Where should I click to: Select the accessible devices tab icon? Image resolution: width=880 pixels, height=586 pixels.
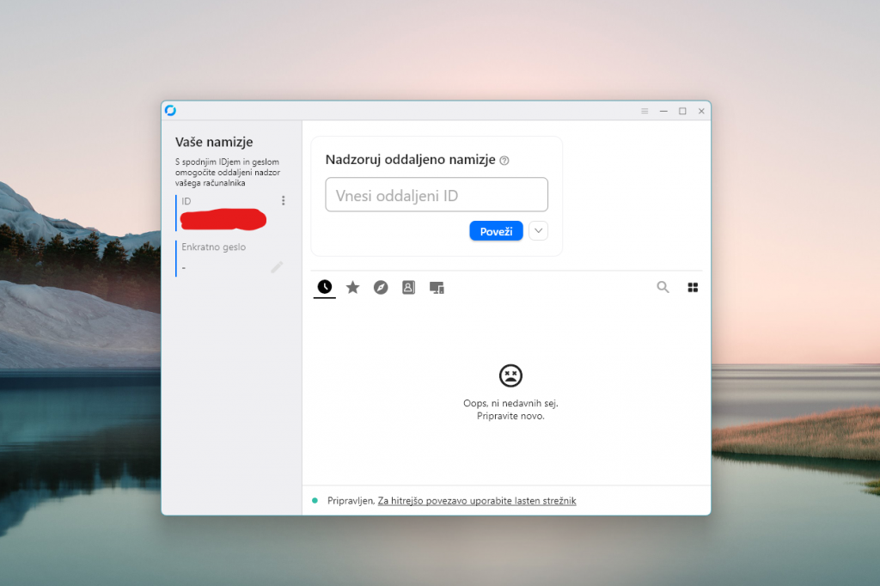click(437, 287)
